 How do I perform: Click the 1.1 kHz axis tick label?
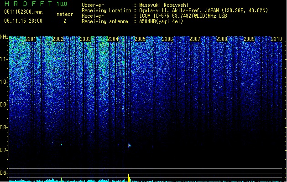tap(4, 59)
